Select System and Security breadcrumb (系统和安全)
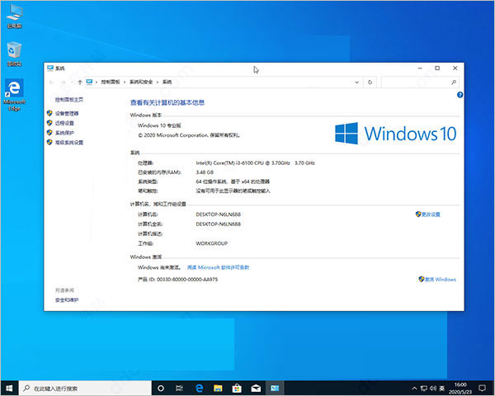 pyautogui.click(x=141, y=82)
